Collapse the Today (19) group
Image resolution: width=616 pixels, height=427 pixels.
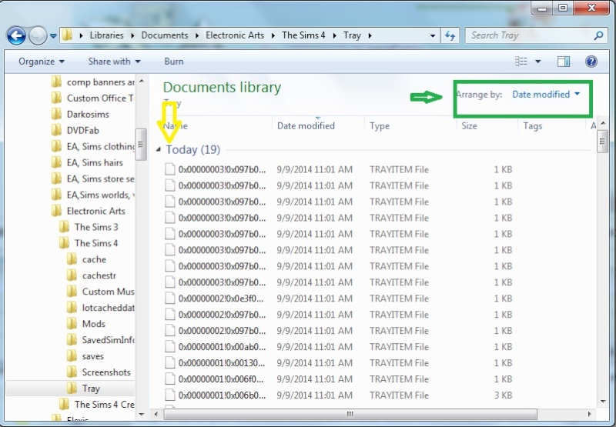point(159,149)
